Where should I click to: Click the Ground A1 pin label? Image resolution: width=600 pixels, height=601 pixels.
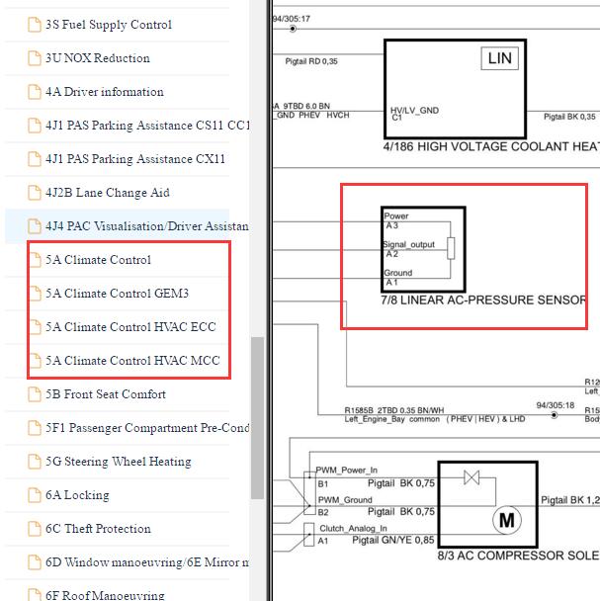[x=398, y=278]
